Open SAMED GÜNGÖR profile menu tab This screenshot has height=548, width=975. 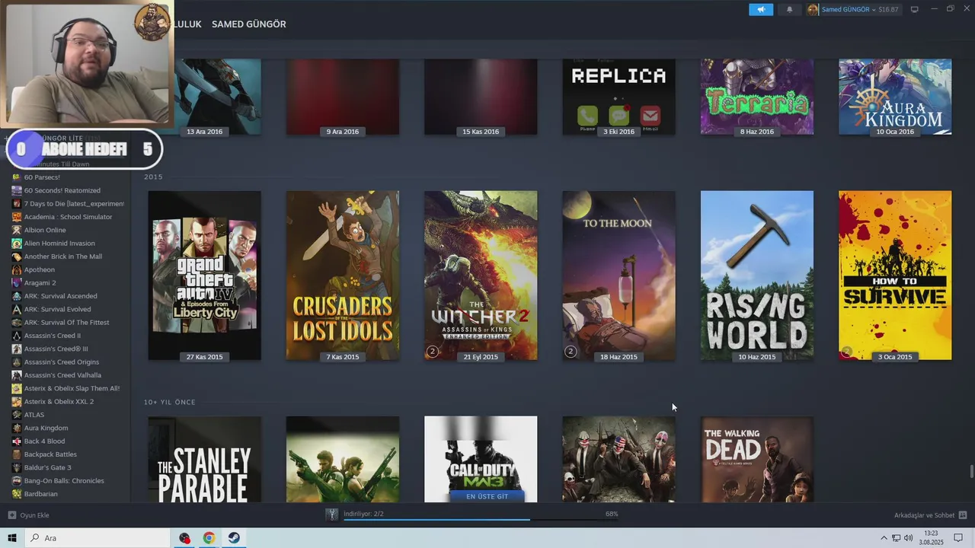248,24
